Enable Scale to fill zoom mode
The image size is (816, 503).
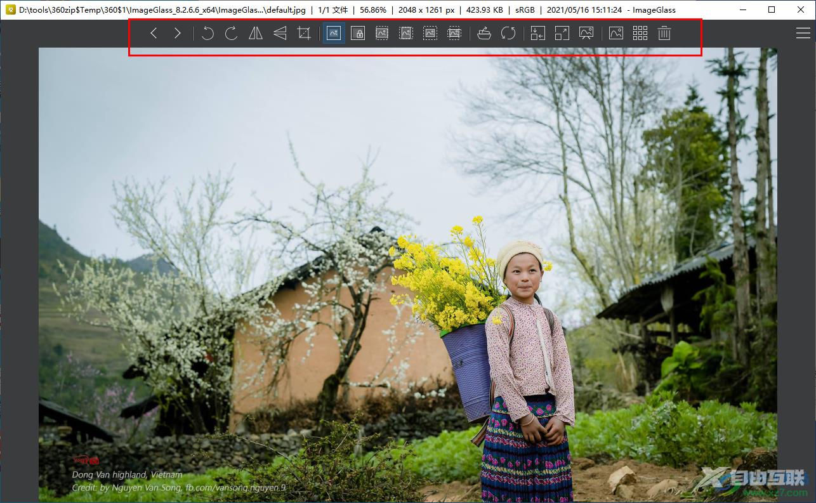pyautogui.click(x=454, y=34)
